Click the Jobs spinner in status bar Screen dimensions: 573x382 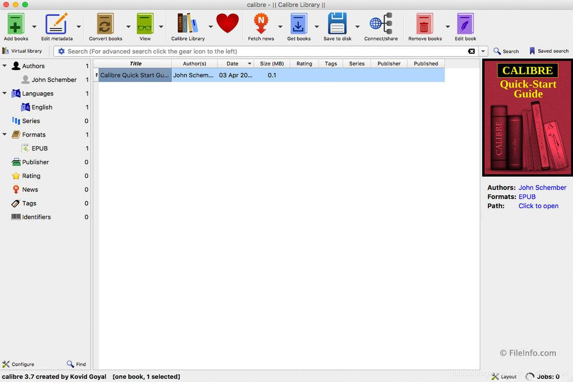pos(529,377)
